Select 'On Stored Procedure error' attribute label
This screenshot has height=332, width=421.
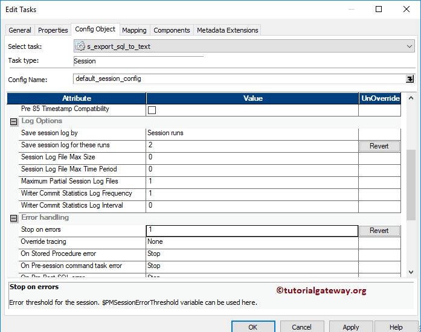(x=59, y=254)
